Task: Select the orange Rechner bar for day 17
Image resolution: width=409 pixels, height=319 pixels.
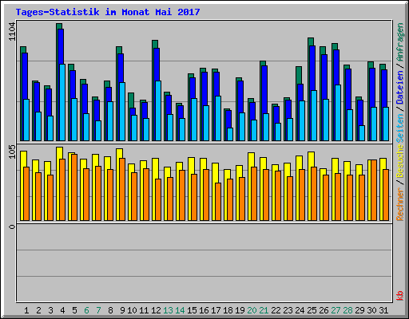Action: pyautogui.click(x=218, y=202)
